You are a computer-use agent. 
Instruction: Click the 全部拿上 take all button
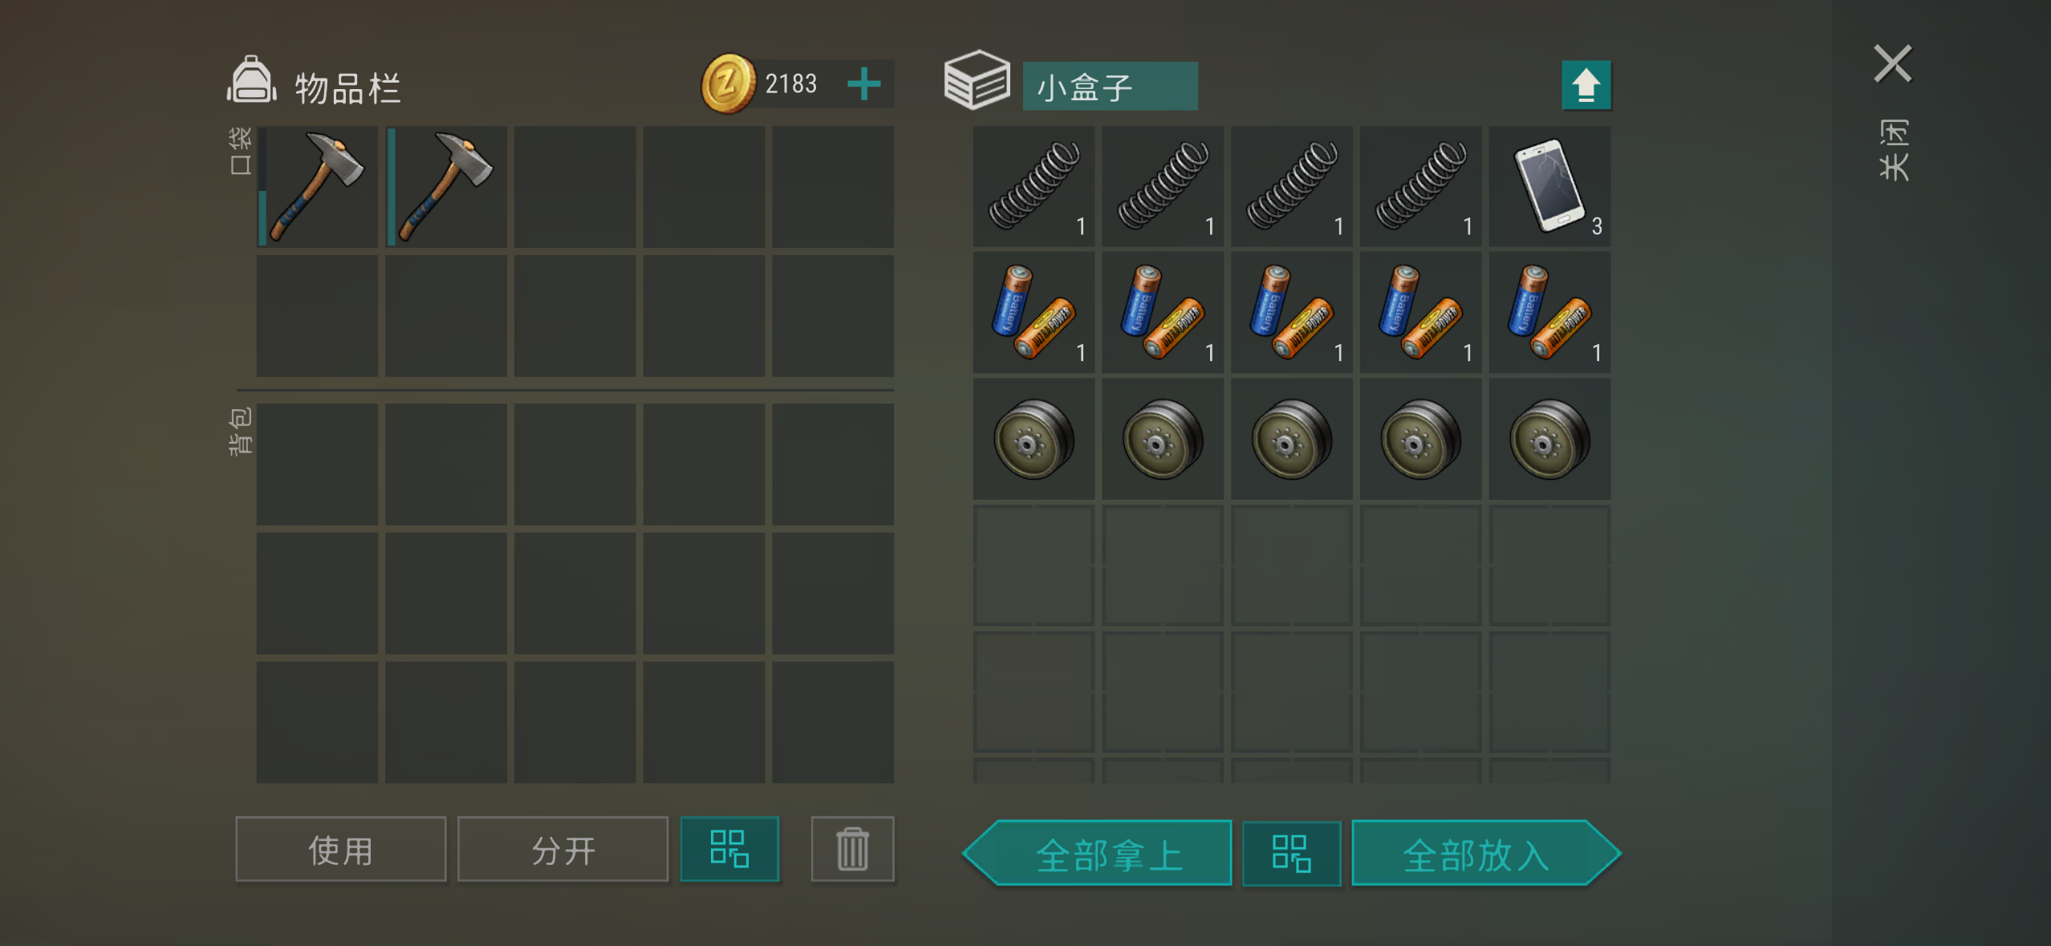tap(1098, 853)
